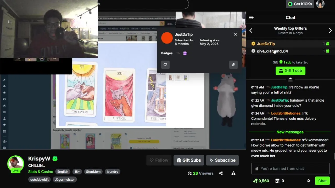Screen dimensions: 335x188
Task: Click the Follow button
Action: pyautogui.click(x=159, y=160)
